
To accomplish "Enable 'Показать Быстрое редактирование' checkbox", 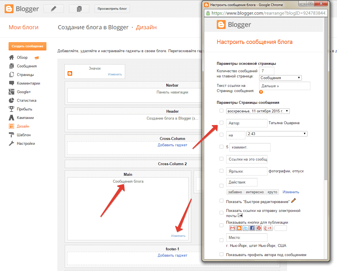I will coord(221,201).
